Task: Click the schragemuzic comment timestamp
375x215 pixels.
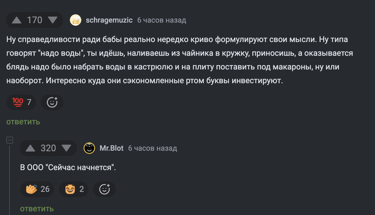Action: tap(162, 20)
